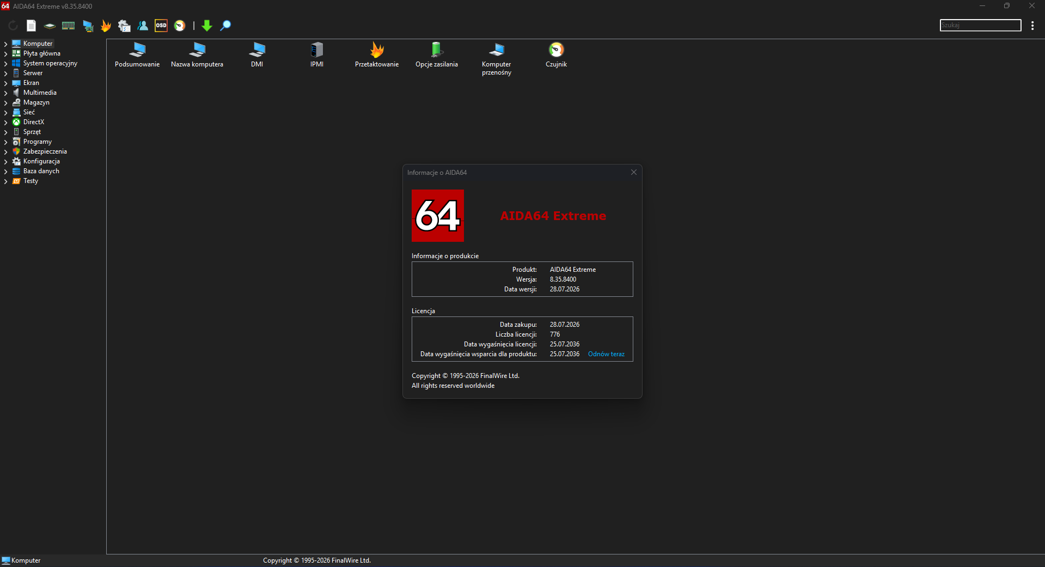
Task: Click Komputer in the status bar
Action: pos(26,560)
